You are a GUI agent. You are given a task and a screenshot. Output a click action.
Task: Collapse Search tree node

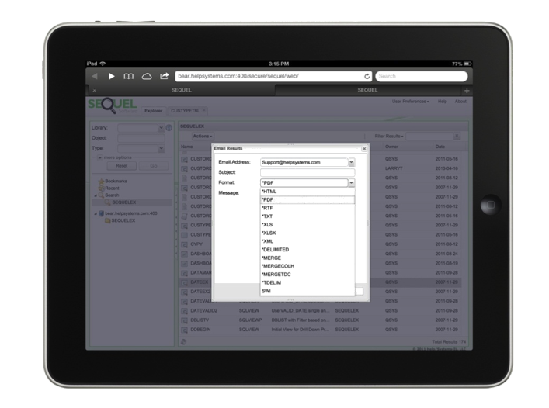point(96,195)
